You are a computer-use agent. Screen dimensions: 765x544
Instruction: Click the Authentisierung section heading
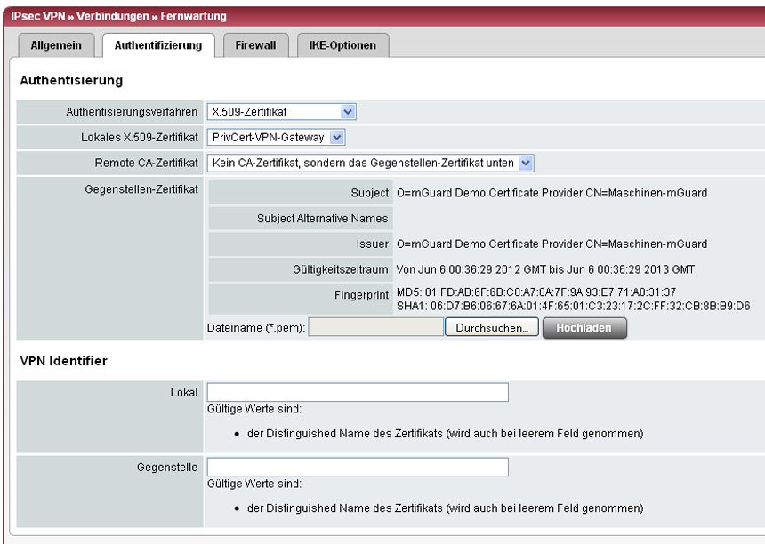[x=71, y=81]
